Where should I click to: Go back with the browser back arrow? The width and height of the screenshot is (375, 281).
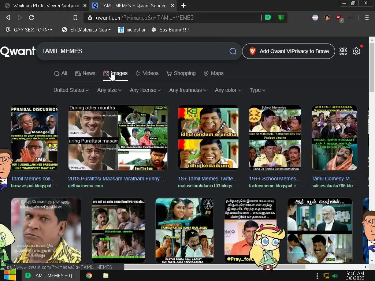pos(8,18)
